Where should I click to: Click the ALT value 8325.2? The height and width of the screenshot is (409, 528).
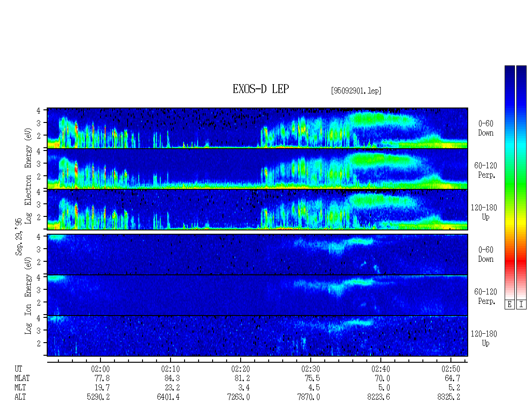449,397
